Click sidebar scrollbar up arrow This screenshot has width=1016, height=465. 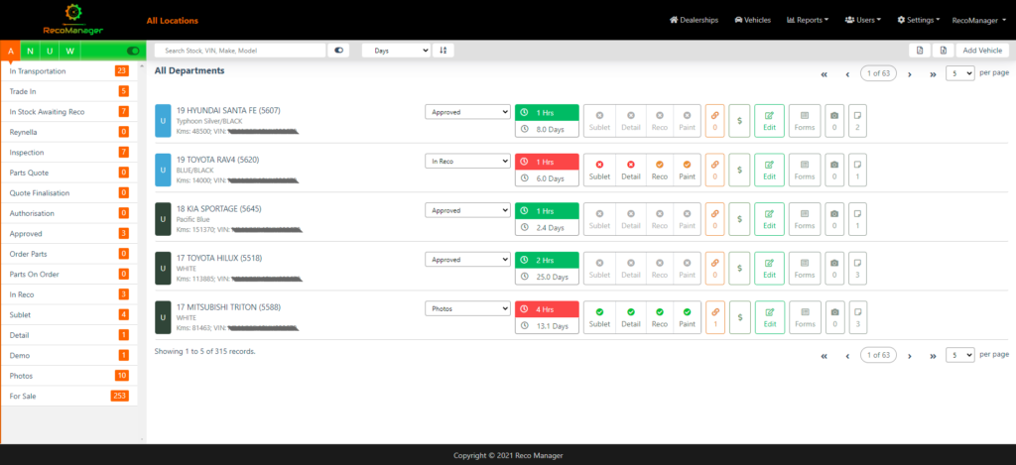click(x=143, y=65)
